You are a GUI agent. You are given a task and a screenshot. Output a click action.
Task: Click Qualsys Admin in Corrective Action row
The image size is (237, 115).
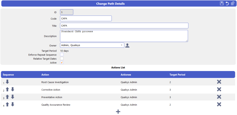[129, 90]
